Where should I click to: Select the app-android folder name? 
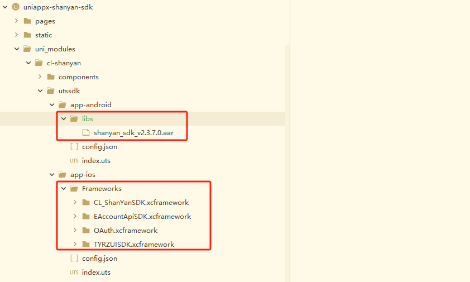(x=91, y=104)
